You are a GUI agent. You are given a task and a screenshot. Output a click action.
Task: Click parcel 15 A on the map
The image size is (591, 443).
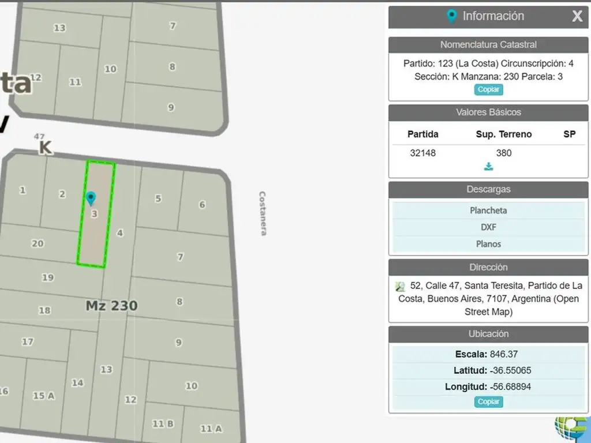click(43, 396)
